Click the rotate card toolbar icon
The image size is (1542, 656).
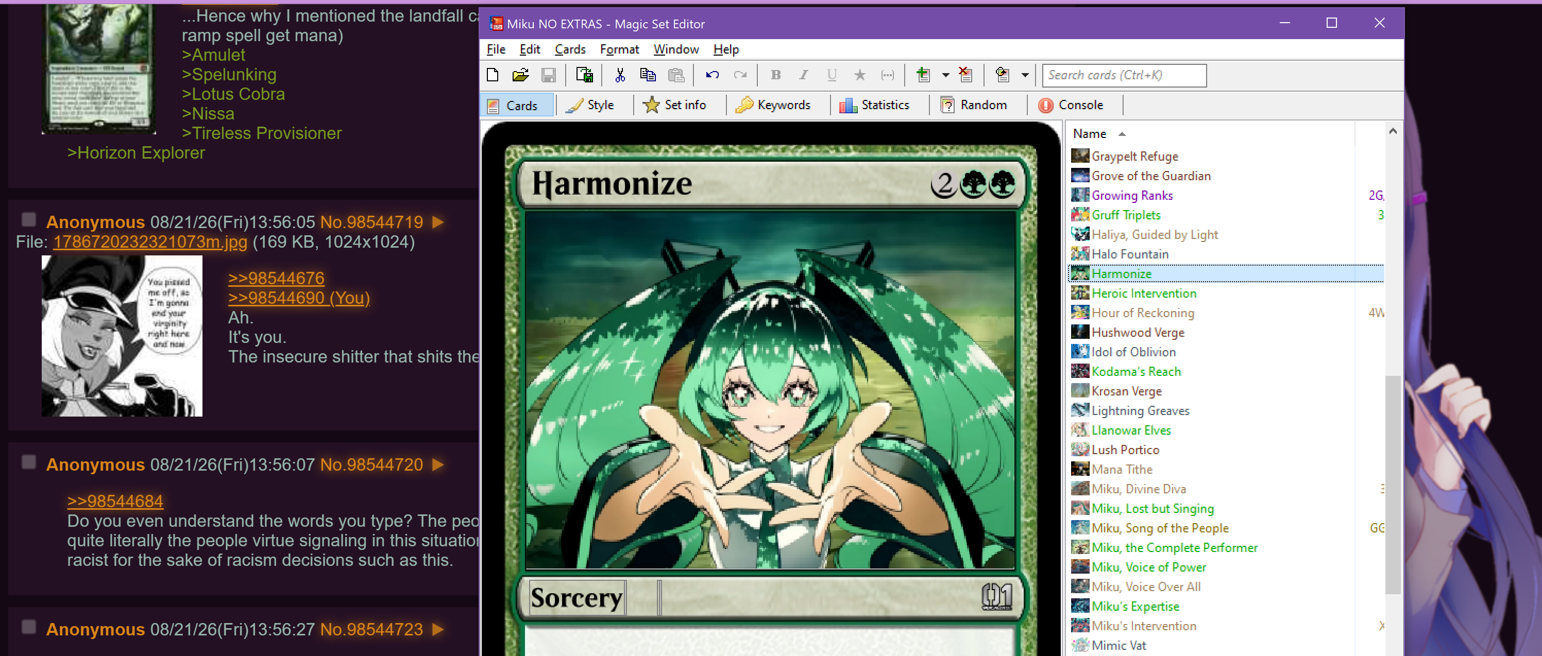[1002, 75]
